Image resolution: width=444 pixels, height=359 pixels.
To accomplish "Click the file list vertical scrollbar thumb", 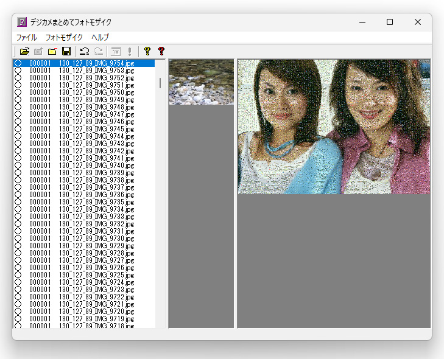I will pyautogui.click(x=160, y=83).
